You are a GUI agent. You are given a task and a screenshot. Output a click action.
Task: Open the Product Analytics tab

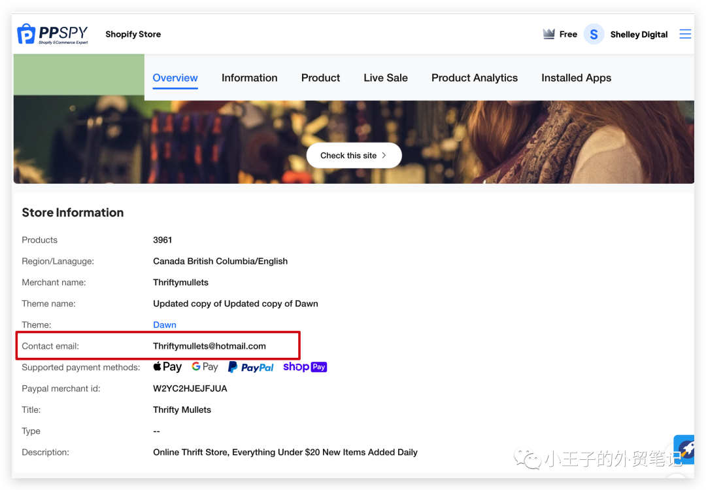click(475, 78)
